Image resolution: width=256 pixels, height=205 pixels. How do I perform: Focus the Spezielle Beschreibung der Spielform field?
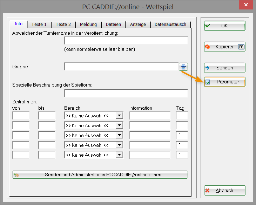pyautogui.click(x=126, y=93)
